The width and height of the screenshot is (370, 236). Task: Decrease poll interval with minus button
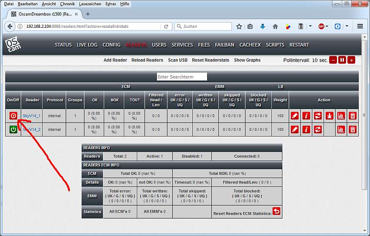(333, 60)
